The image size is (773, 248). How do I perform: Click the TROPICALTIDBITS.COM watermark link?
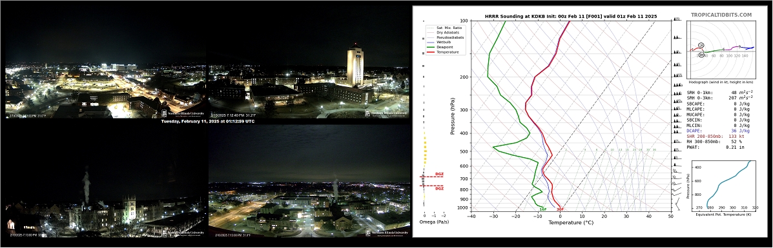pos(721,15)
